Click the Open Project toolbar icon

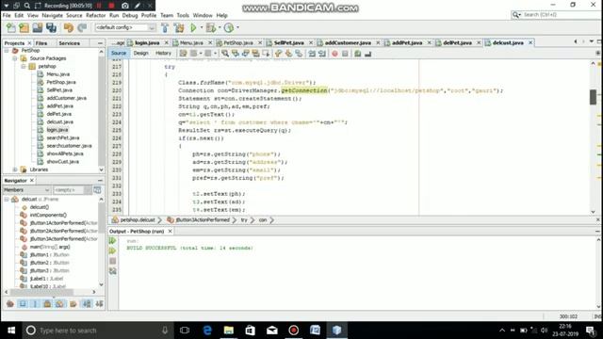(x=38, y=27)
